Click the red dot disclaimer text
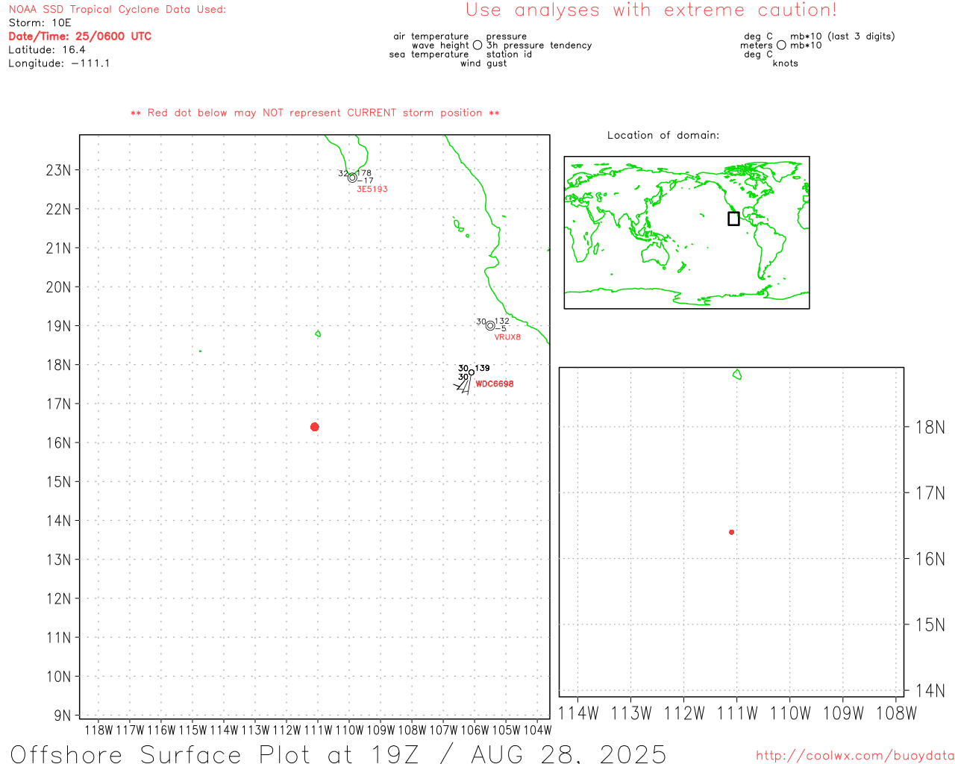955x764 pixels. click(x=315, y=113)
